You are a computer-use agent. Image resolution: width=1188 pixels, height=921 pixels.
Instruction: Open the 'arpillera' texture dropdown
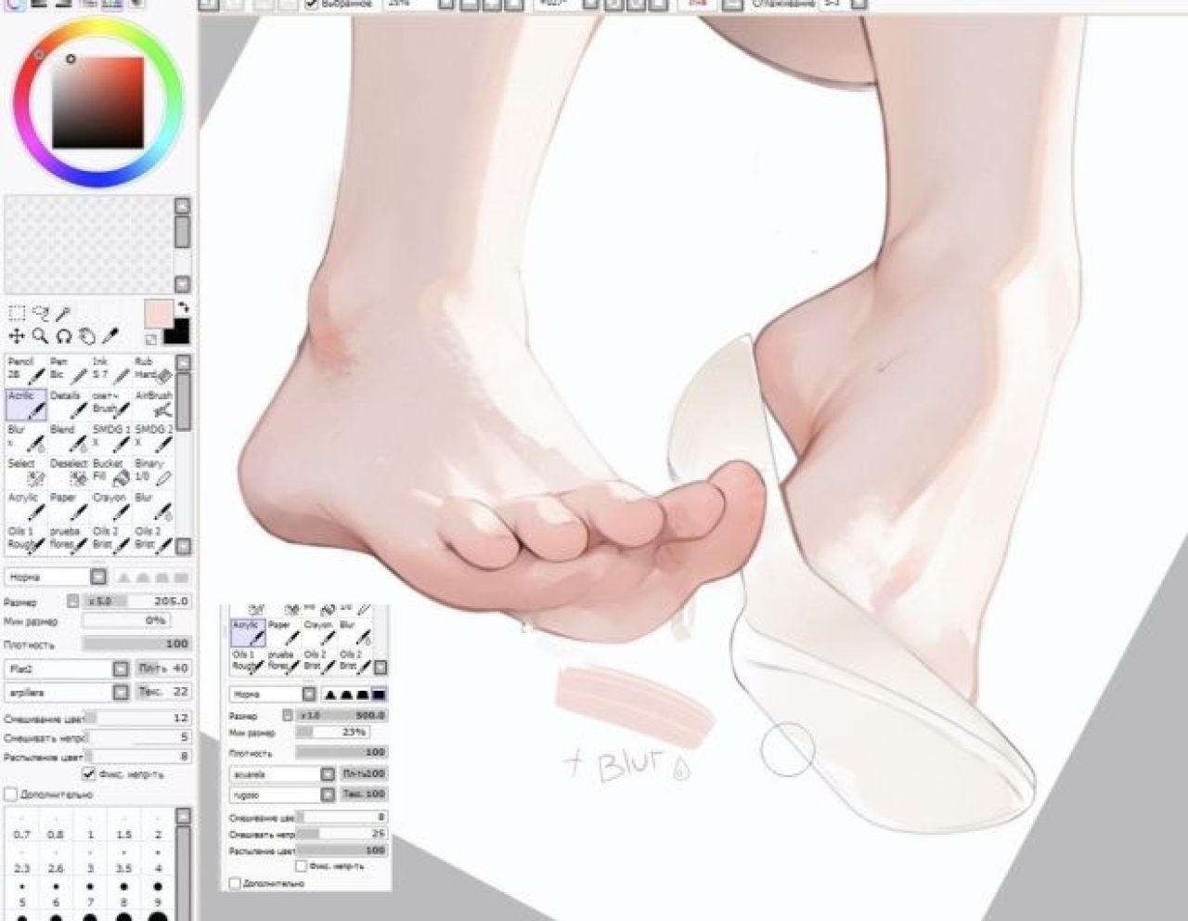pyautogui.click(x=121, y=693)
